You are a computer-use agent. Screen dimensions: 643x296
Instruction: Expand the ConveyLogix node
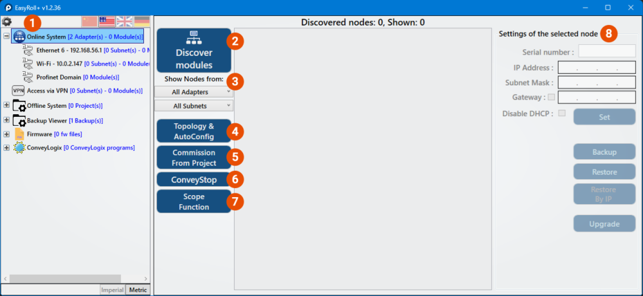[6, 148]
